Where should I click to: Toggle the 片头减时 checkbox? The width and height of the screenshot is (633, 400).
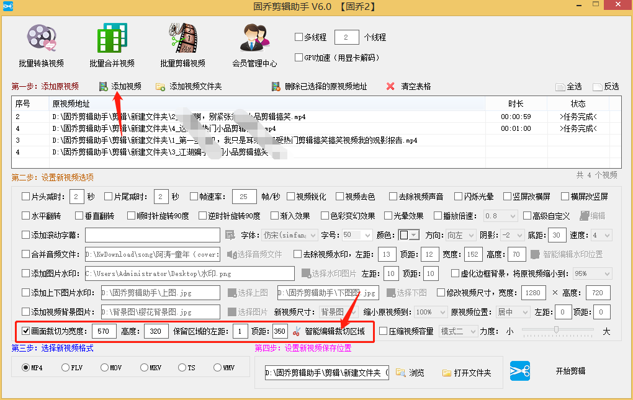tap(26, 197)
